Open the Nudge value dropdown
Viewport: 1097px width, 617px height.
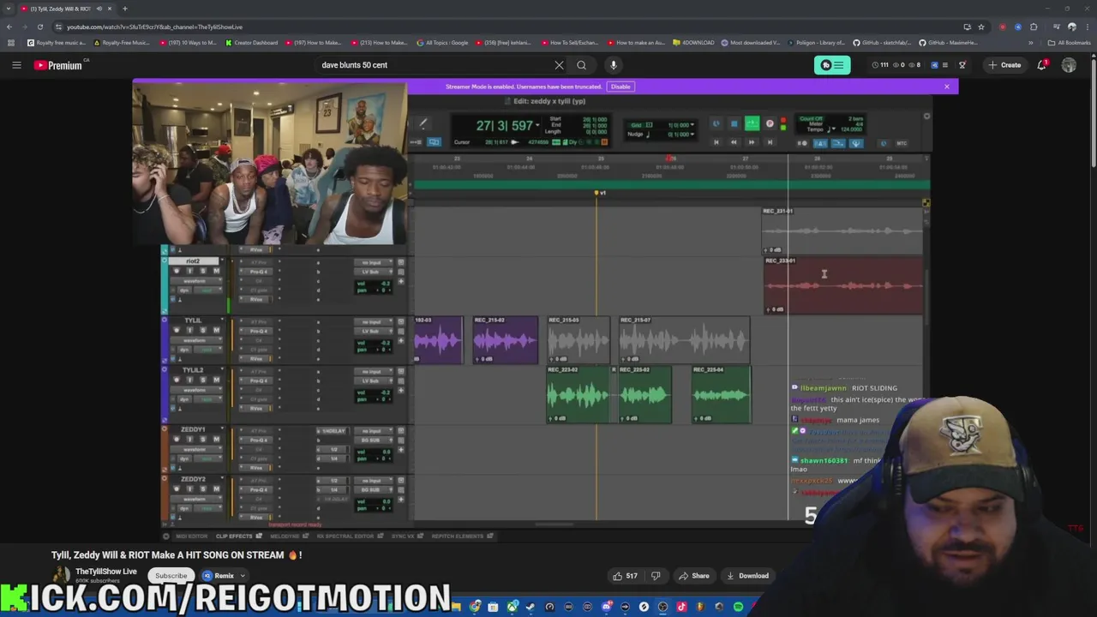692,135
